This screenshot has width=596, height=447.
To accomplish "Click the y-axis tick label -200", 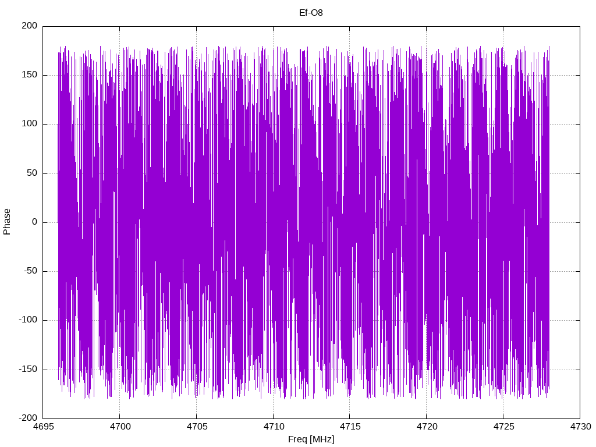I will coord(28,418).
